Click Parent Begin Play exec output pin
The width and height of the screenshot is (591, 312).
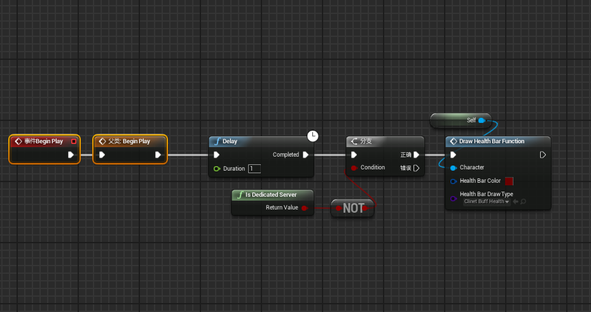pos(158,155)
